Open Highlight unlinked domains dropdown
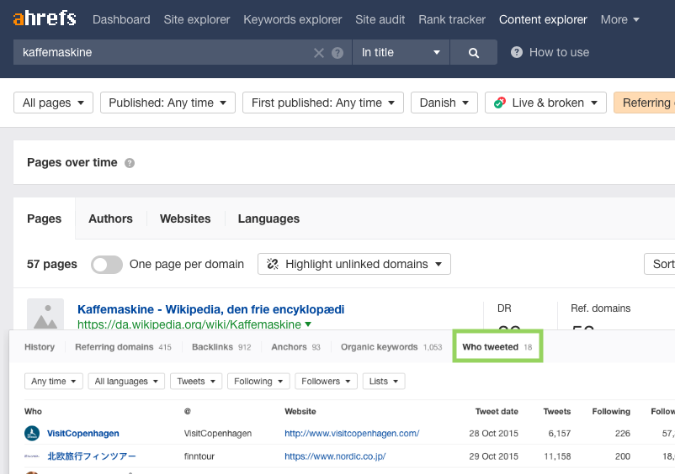 pos(354,264)
